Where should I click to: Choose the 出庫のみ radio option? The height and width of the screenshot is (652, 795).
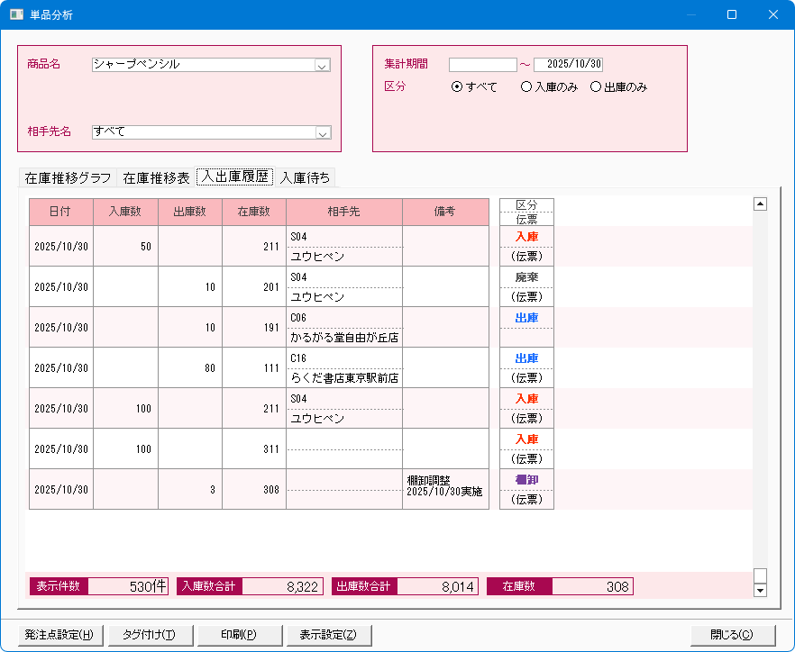[x=595, y=87]
